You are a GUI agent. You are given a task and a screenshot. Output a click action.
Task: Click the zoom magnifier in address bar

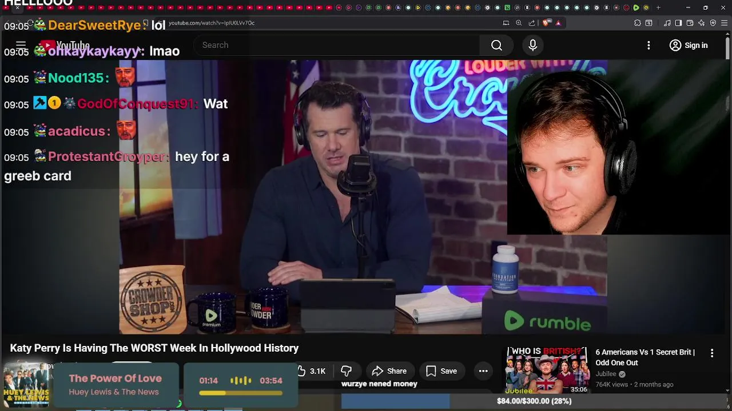coord(519,23)
